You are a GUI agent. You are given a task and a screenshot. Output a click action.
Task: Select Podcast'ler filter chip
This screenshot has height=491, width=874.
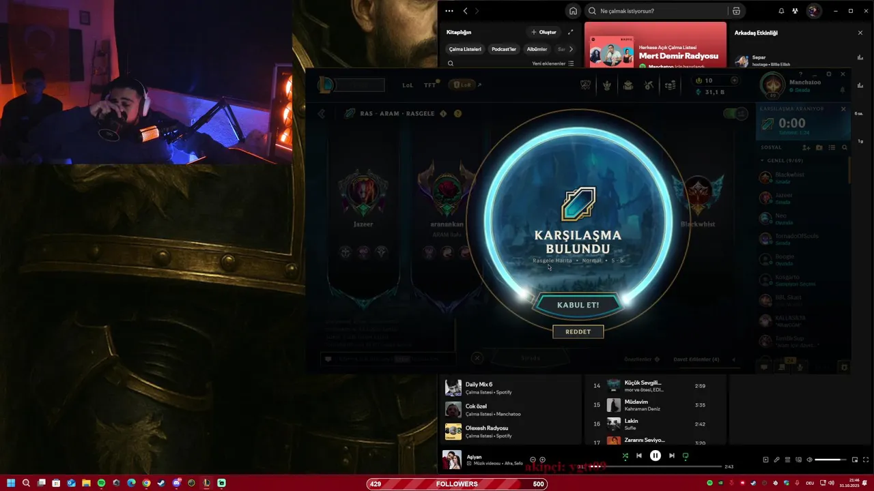point(504,49)
